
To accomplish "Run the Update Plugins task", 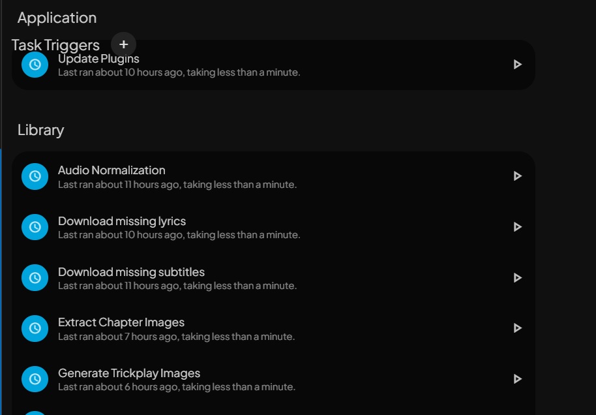I will tap(517, 65).
